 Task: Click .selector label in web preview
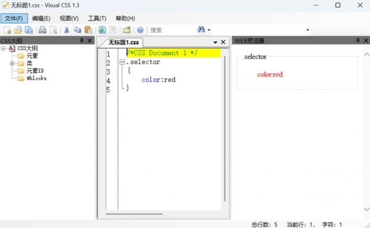pyautogui.click(x=255, y=57)
